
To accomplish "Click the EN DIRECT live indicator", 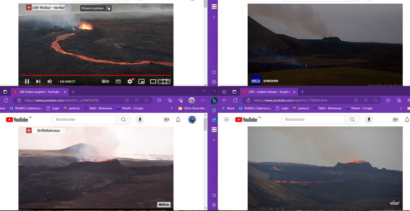I will coord(66,82).
